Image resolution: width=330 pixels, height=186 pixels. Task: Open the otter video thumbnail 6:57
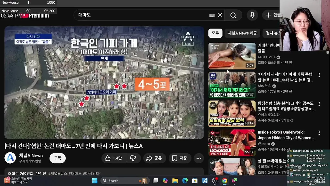(x=232, y=56)
